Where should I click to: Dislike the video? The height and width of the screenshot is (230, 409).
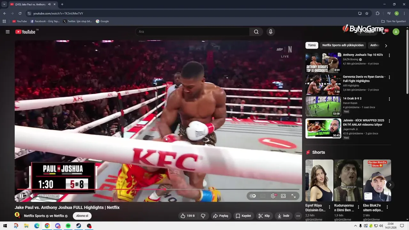click(203, 216)
